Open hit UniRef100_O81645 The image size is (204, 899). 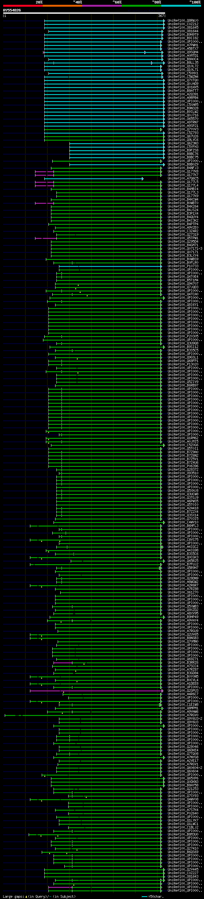[x=183, y=27]
